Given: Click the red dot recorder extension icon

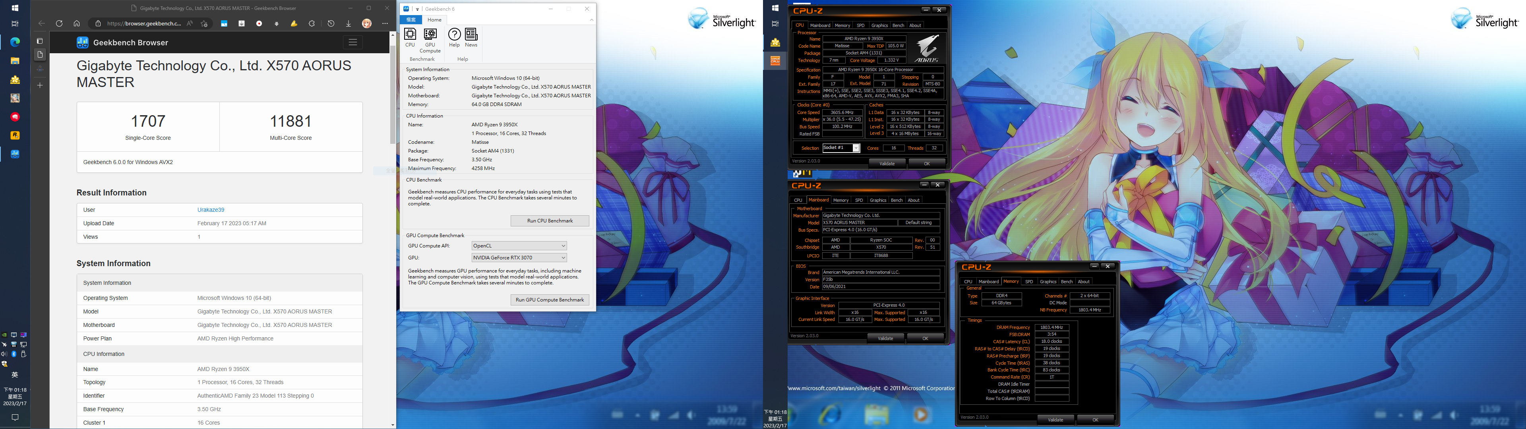Looking at the screenshot, I should click(x=259, y=24).
